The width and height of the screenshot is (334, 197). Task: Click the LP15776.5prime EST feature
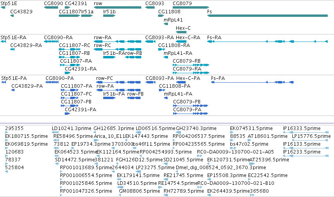[310, 140]
